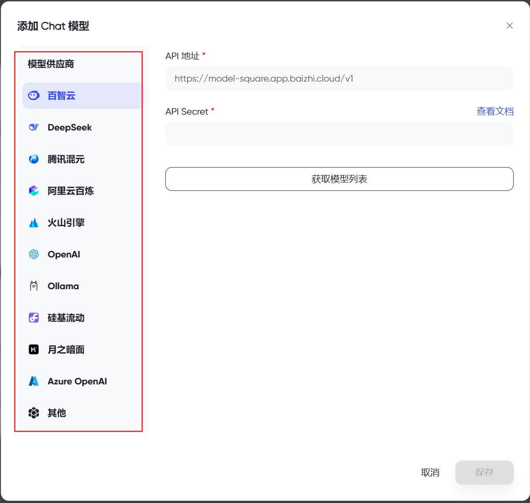Screen dimensions: 530x503
Task: Cancel with the 取消 button
Action: click(430, 473)
